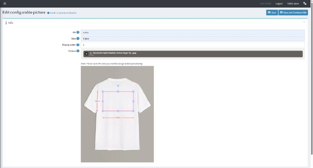This screenshot has width=313, height=168.
Task: Click the Edit configurable picture heading
Action: [x=24, y=12]
